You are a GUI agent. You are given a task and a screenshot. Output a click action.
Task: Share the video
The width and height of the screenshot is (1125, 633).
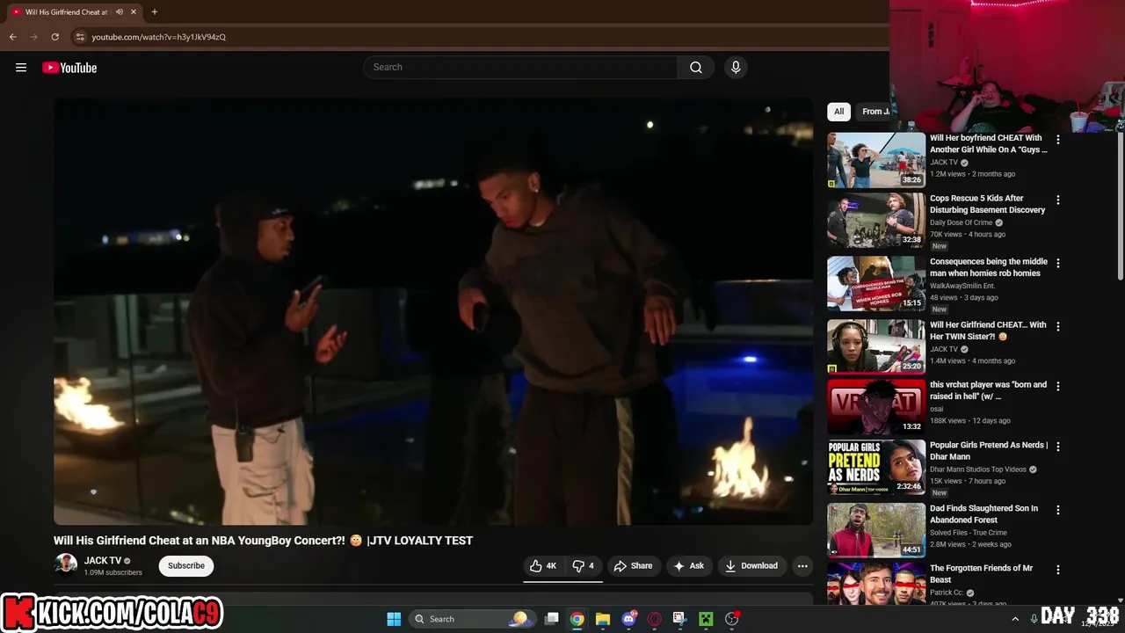coord(633,566)
